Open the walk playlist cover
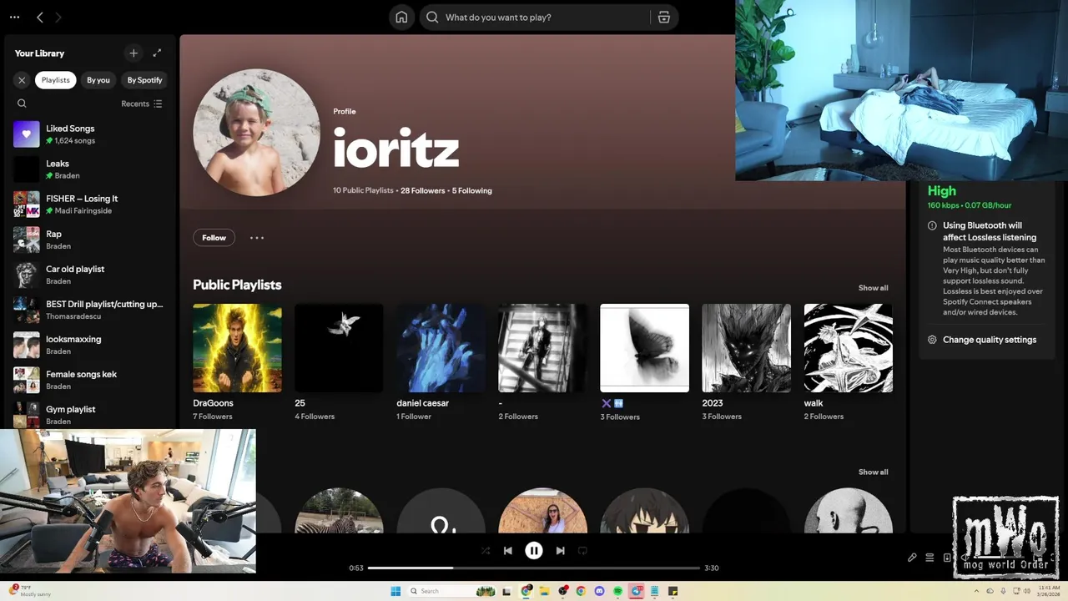Image resolution: width=1068 pixels, height=601 pixels. click(x=848, y=348)
